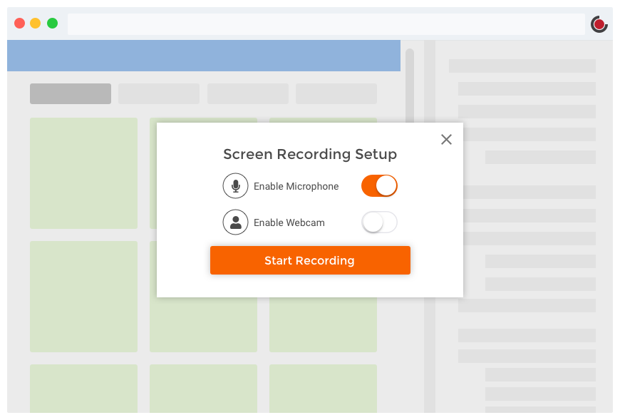Click the blue page header banner
The width and height of the screenshot is (620, 420).
[x=204, y=56]
